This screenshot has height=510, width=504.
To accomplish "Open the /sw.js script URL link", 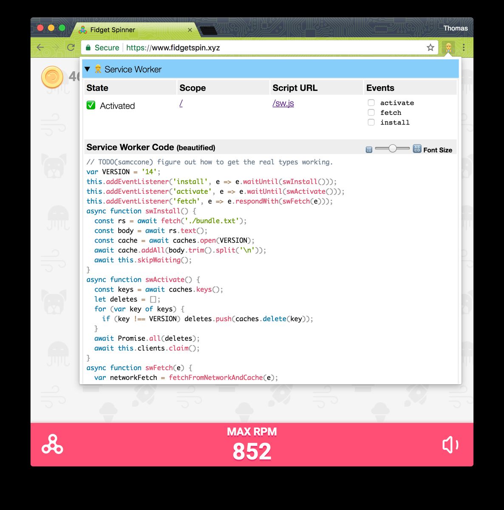I will [x=283, y=103].
